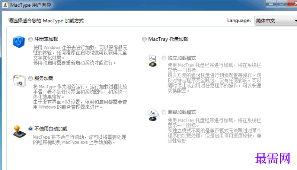The image size is (297, 170).
Task: Choose 独立加载模式 radio button
Action: [164, 58]
